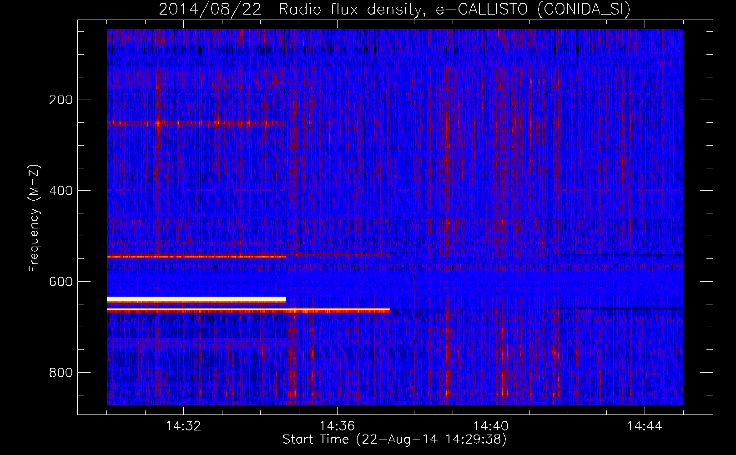Select the 400 frequency tick label
Screen dimensions: 736x455
(x=61, y=191)
